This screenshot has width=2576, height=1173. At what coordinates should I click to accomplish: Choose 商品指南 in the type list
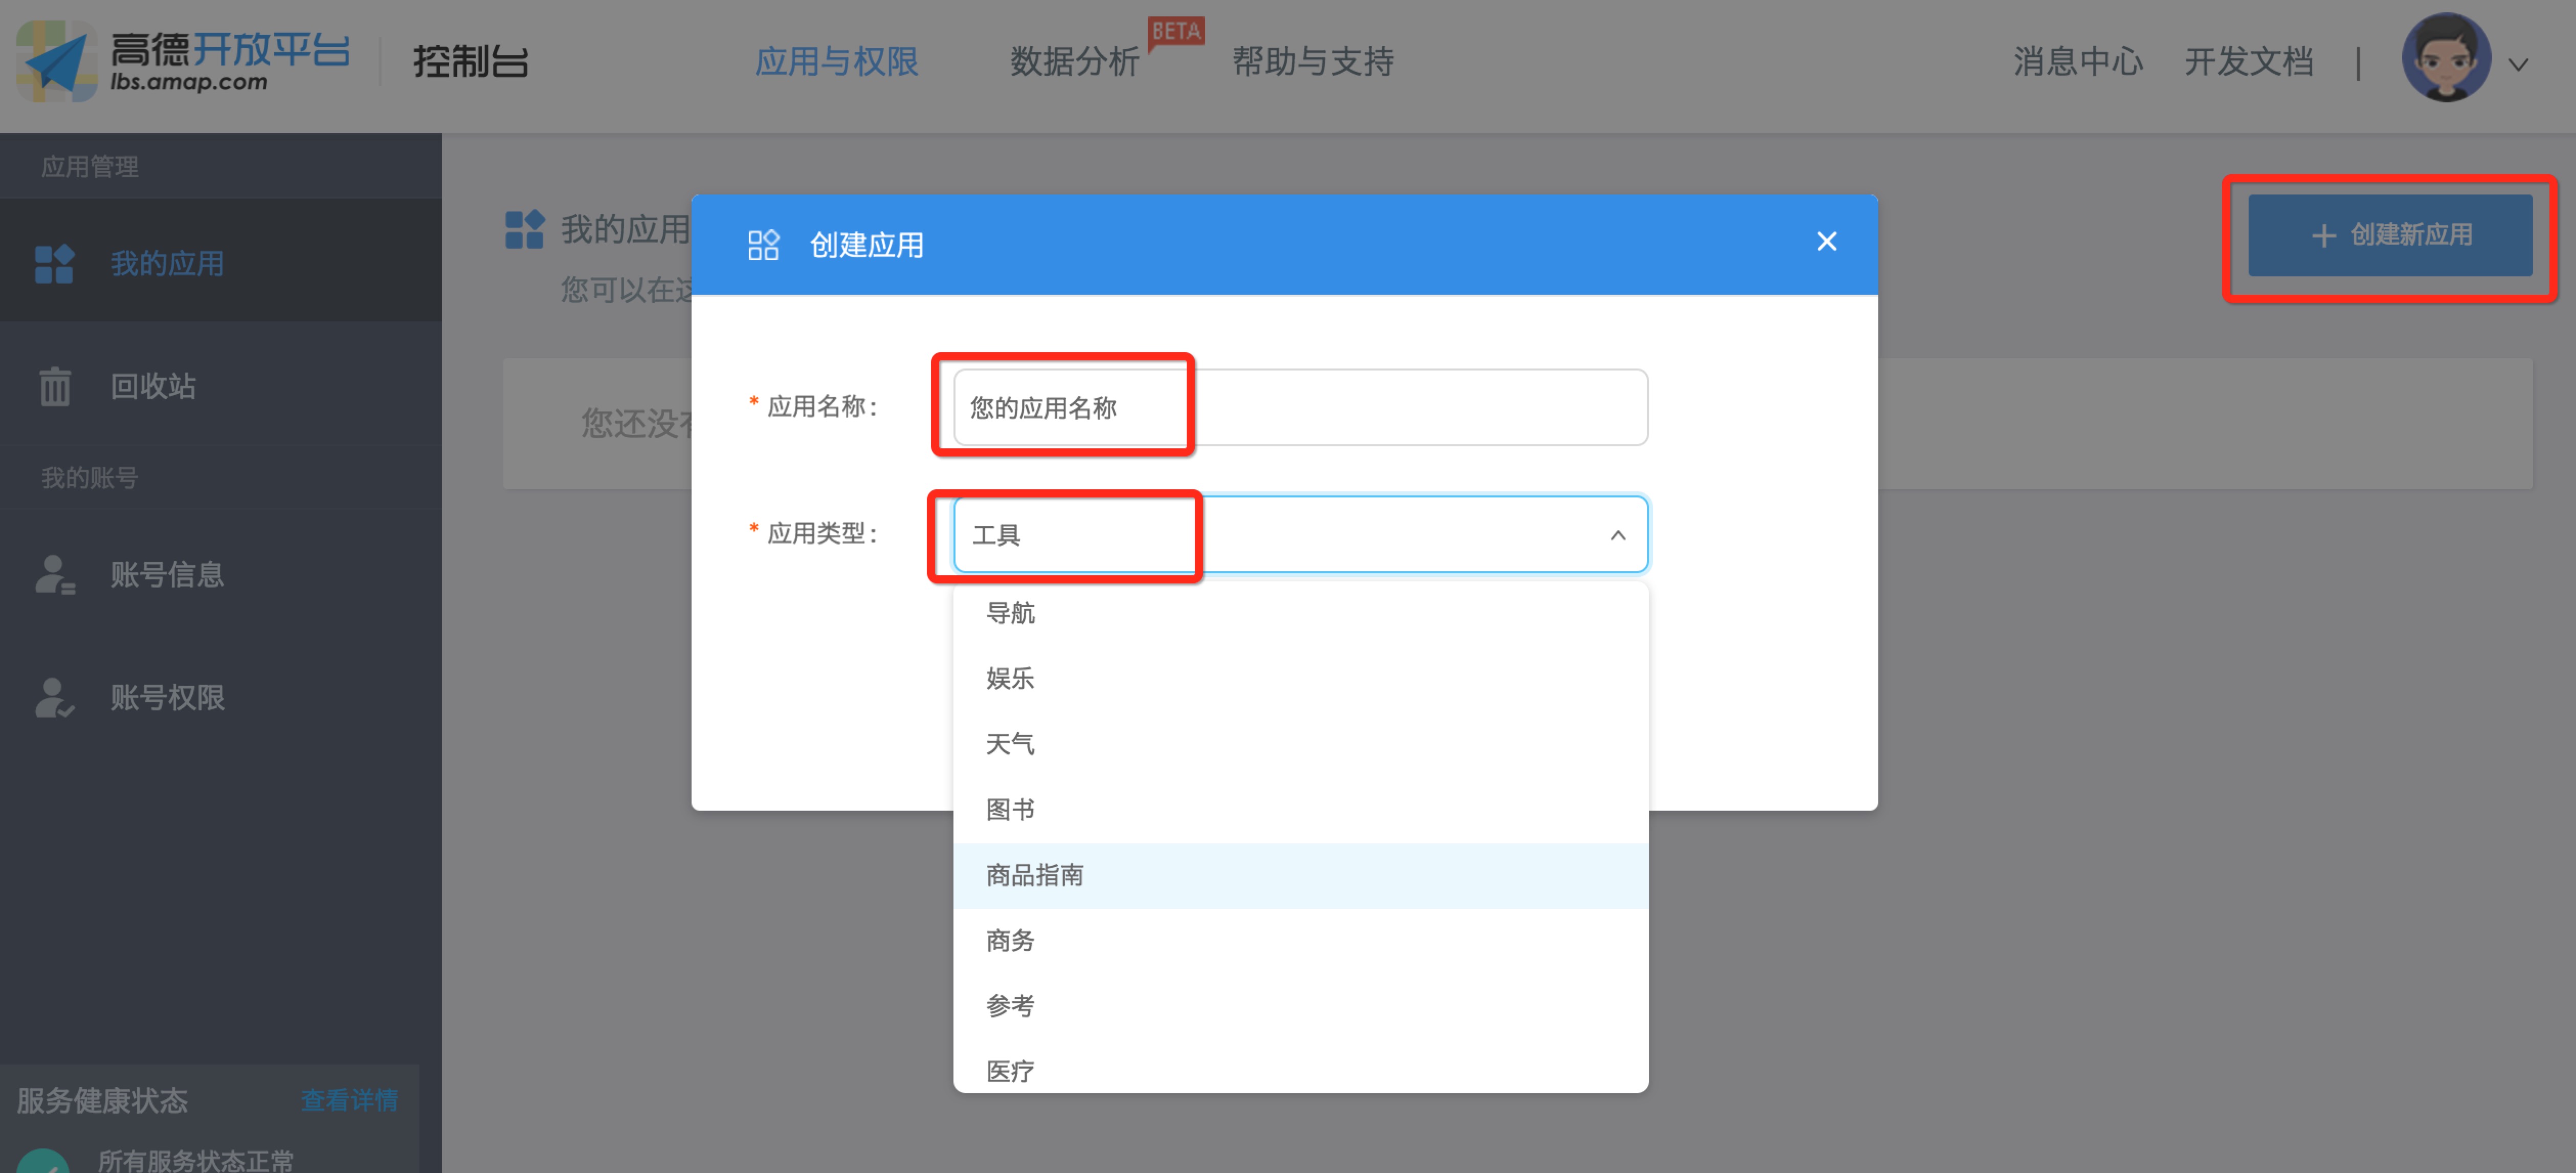click(1034, 876)
